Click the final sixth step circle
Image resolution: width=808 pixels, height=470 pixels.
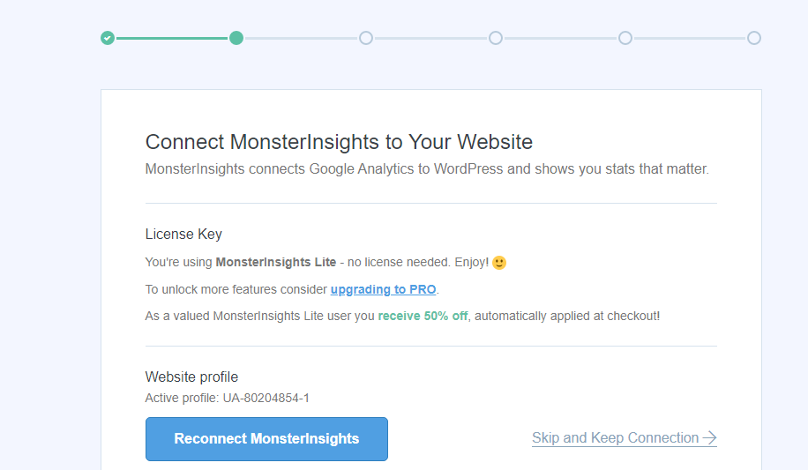coord(754,38)
